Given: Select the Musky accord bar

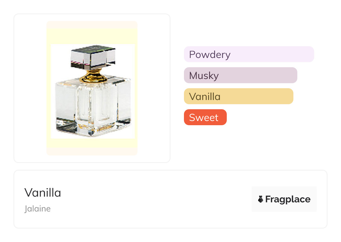Looking at the screenshot, I should (240, 75).
